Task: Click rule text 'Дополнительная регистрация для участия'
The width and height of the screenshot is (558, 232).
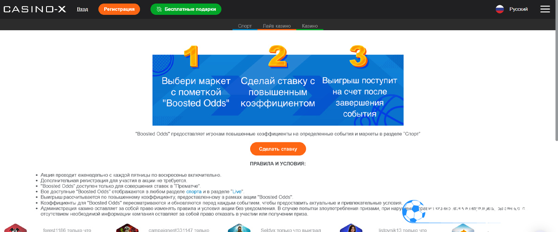Action: (113, 180)
